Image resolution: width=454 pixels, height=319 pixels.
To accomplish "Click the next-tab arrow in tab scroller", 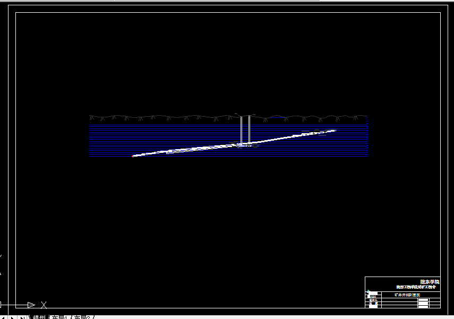I will click(12, 317).
